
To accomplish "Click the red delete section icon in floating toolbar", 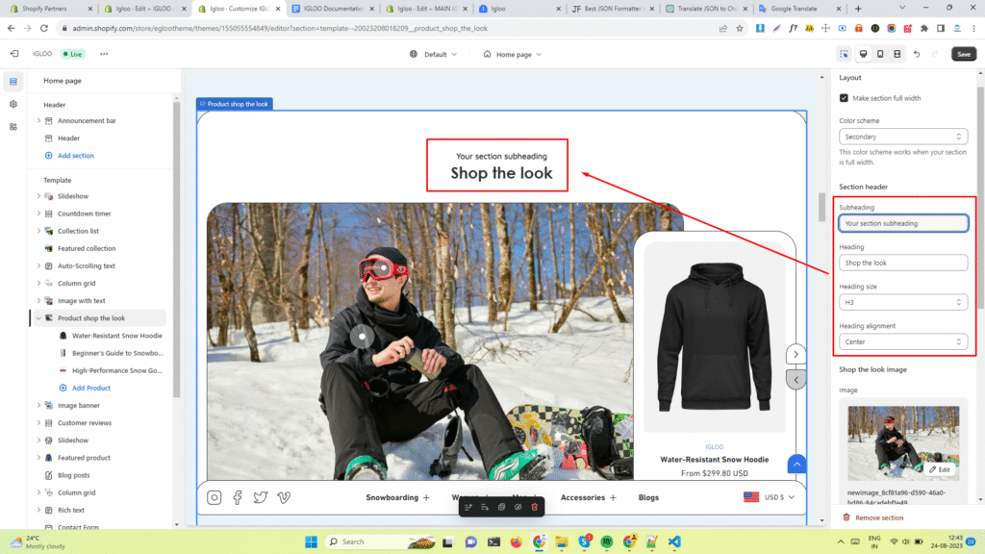I will (535, 506).
